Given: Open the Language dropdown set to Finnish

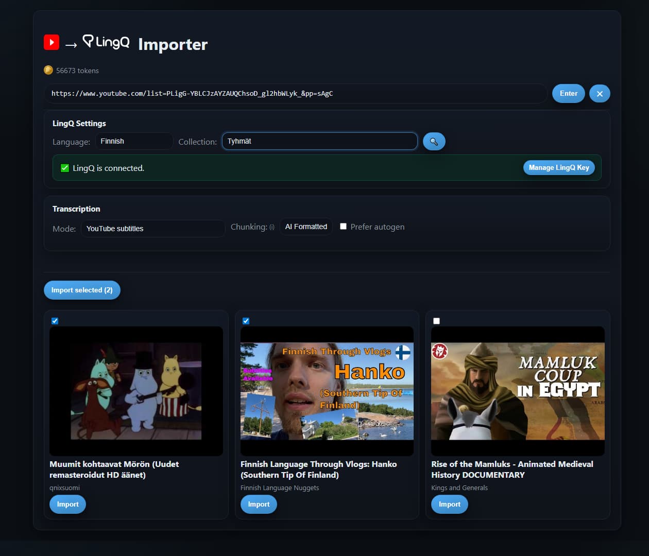Looking at the screenshot, I should click(134, 141).
